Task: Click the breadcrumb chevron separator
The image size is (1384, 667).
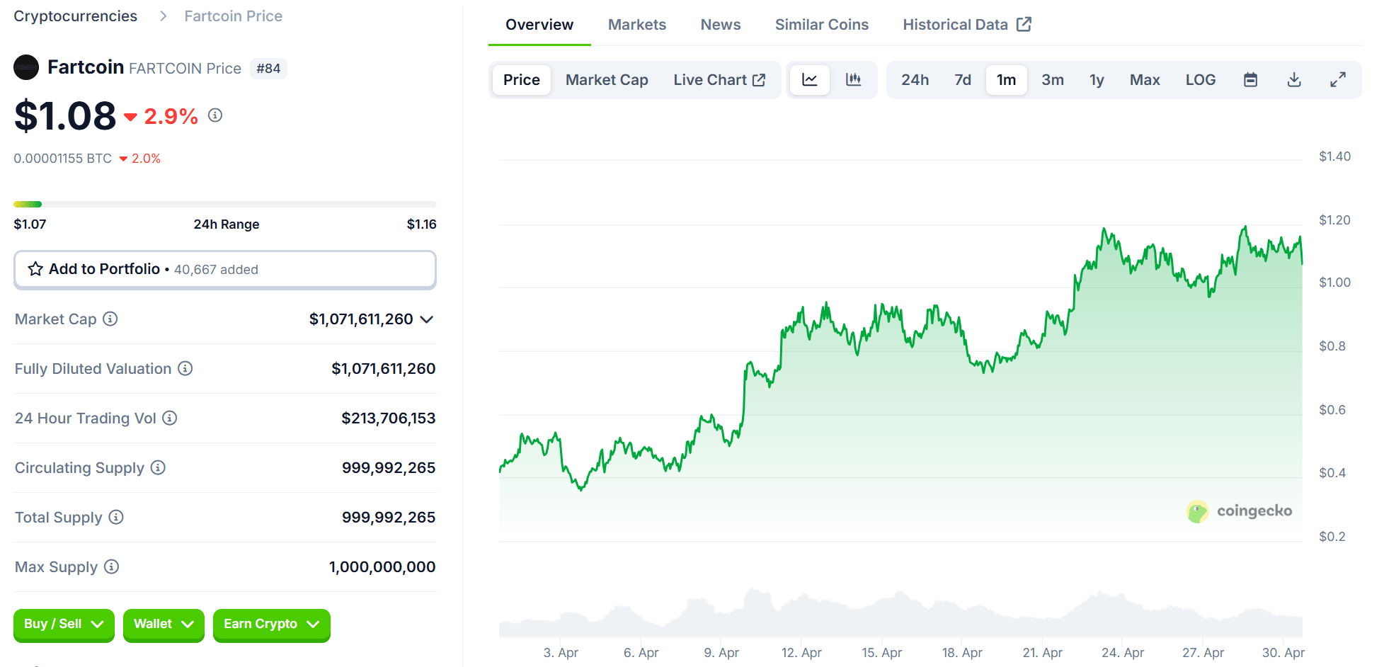Action: coord(163,16)
